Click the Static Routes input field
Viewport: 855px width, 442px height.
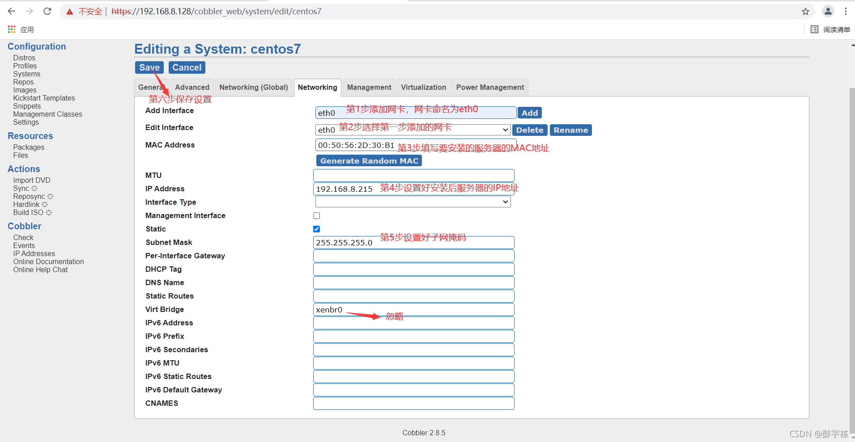tap(414, 296)
